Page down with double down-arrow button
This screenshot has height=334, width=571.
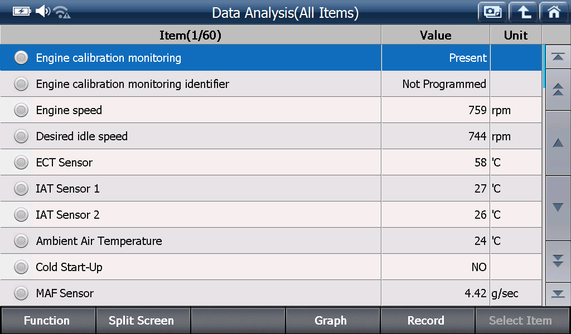[x=558, y=261]
